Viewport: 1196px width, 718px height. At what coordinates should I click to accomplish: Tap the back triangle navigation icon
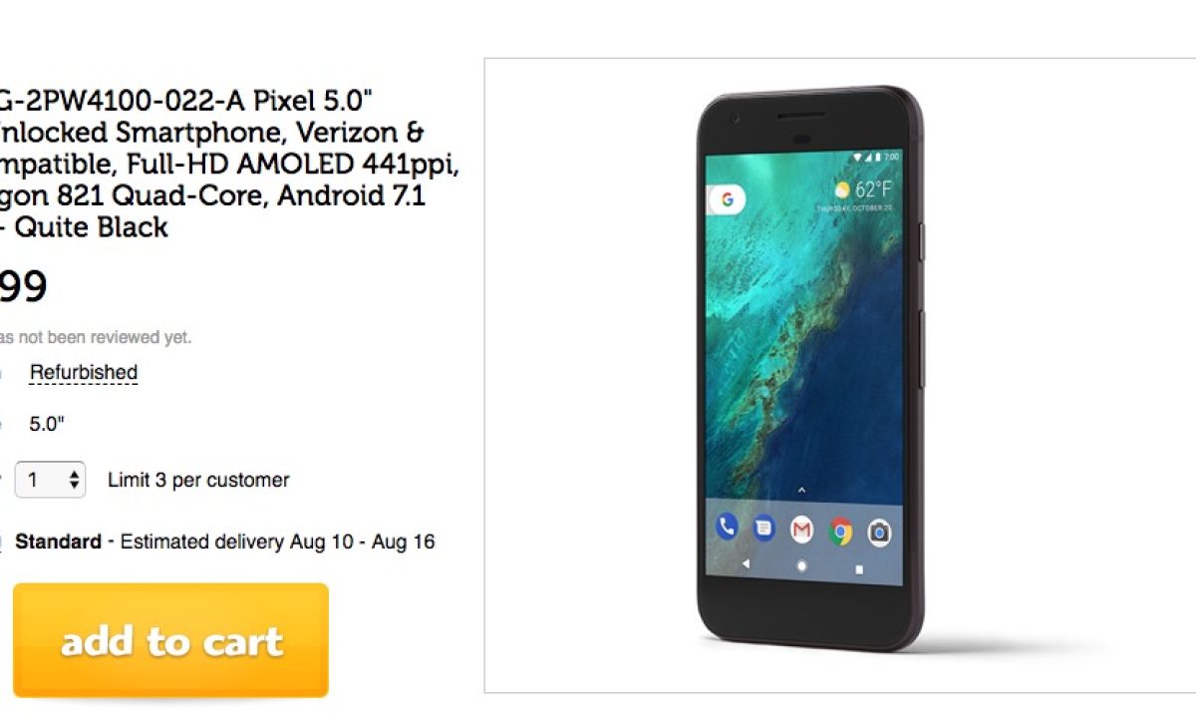tap(747, 564)
